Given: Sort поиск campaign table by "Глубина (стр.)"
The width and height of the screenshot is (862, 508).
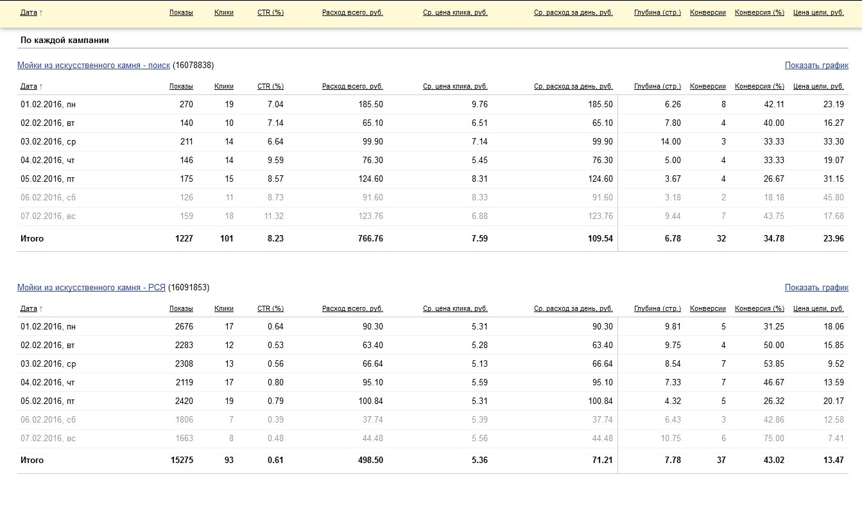Looking at the screenshot, I should pos(657,87).
